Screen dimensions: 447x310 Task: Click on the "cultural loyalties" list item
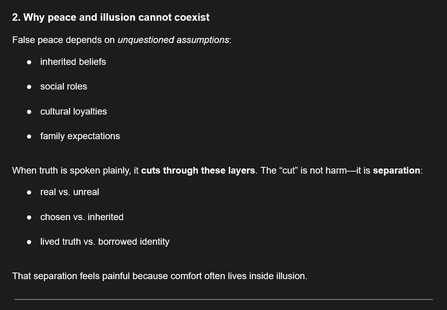click(x=73, y=111)
